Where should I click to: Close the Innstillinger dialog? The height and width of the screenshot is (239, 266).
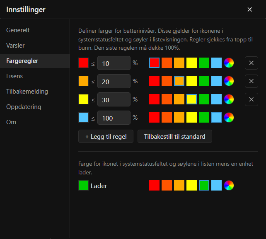pyautogui.click(x=249, y=10)
